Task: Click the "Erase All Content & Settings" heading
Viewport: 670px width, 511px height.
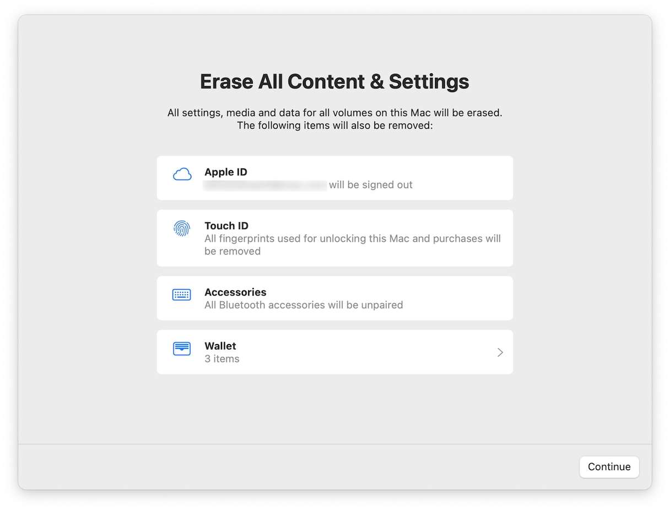Action: pos(334,81)
